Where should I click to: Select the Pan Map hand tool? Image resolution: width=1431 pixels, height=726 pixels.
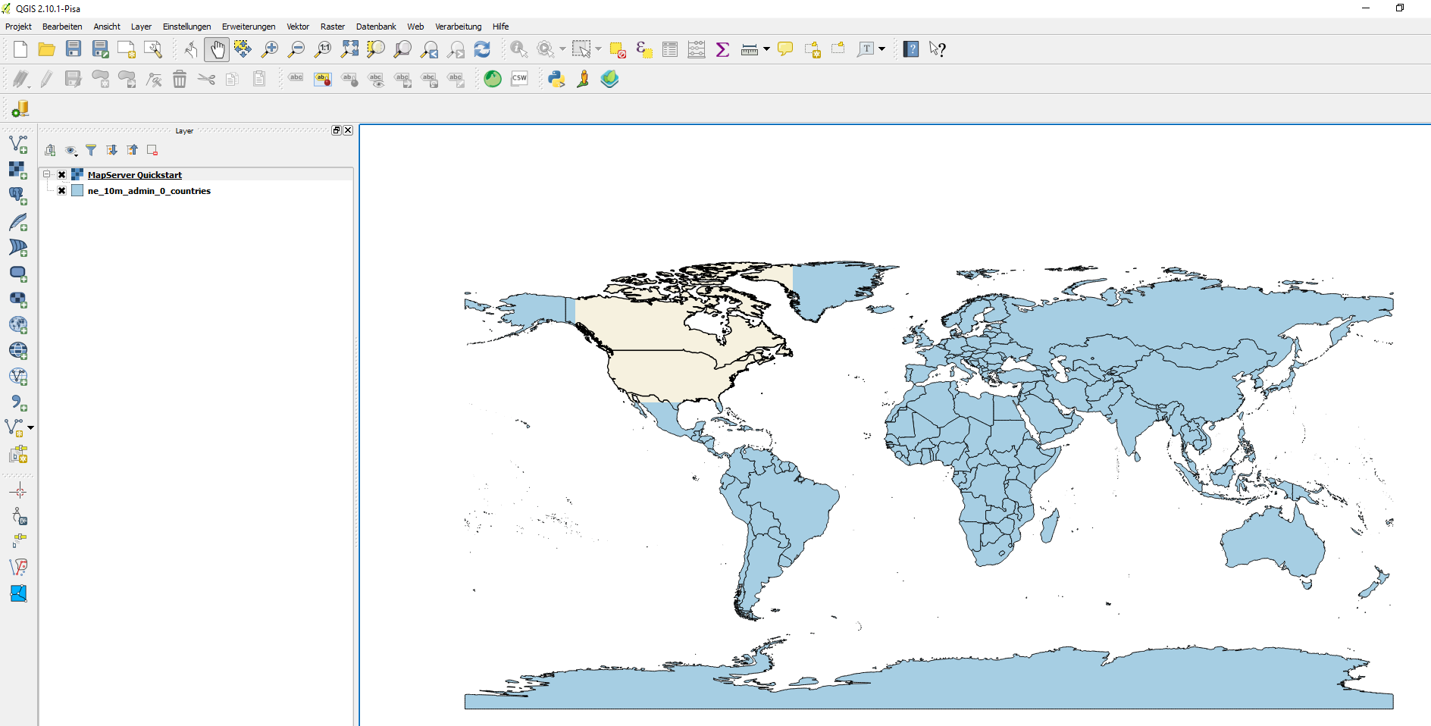coord(217,49)
